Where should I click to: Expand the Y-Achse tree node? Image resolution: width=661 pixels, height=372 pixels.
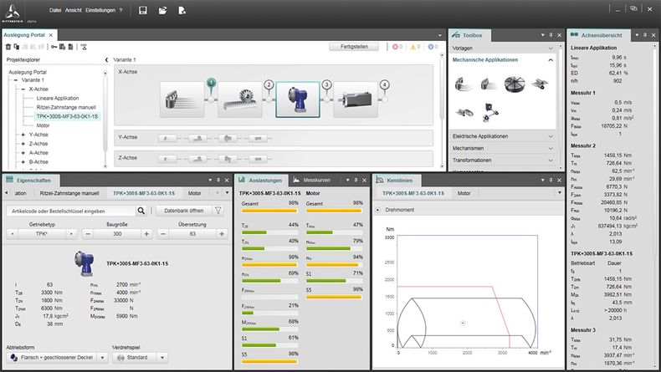(x=23, y=134)
